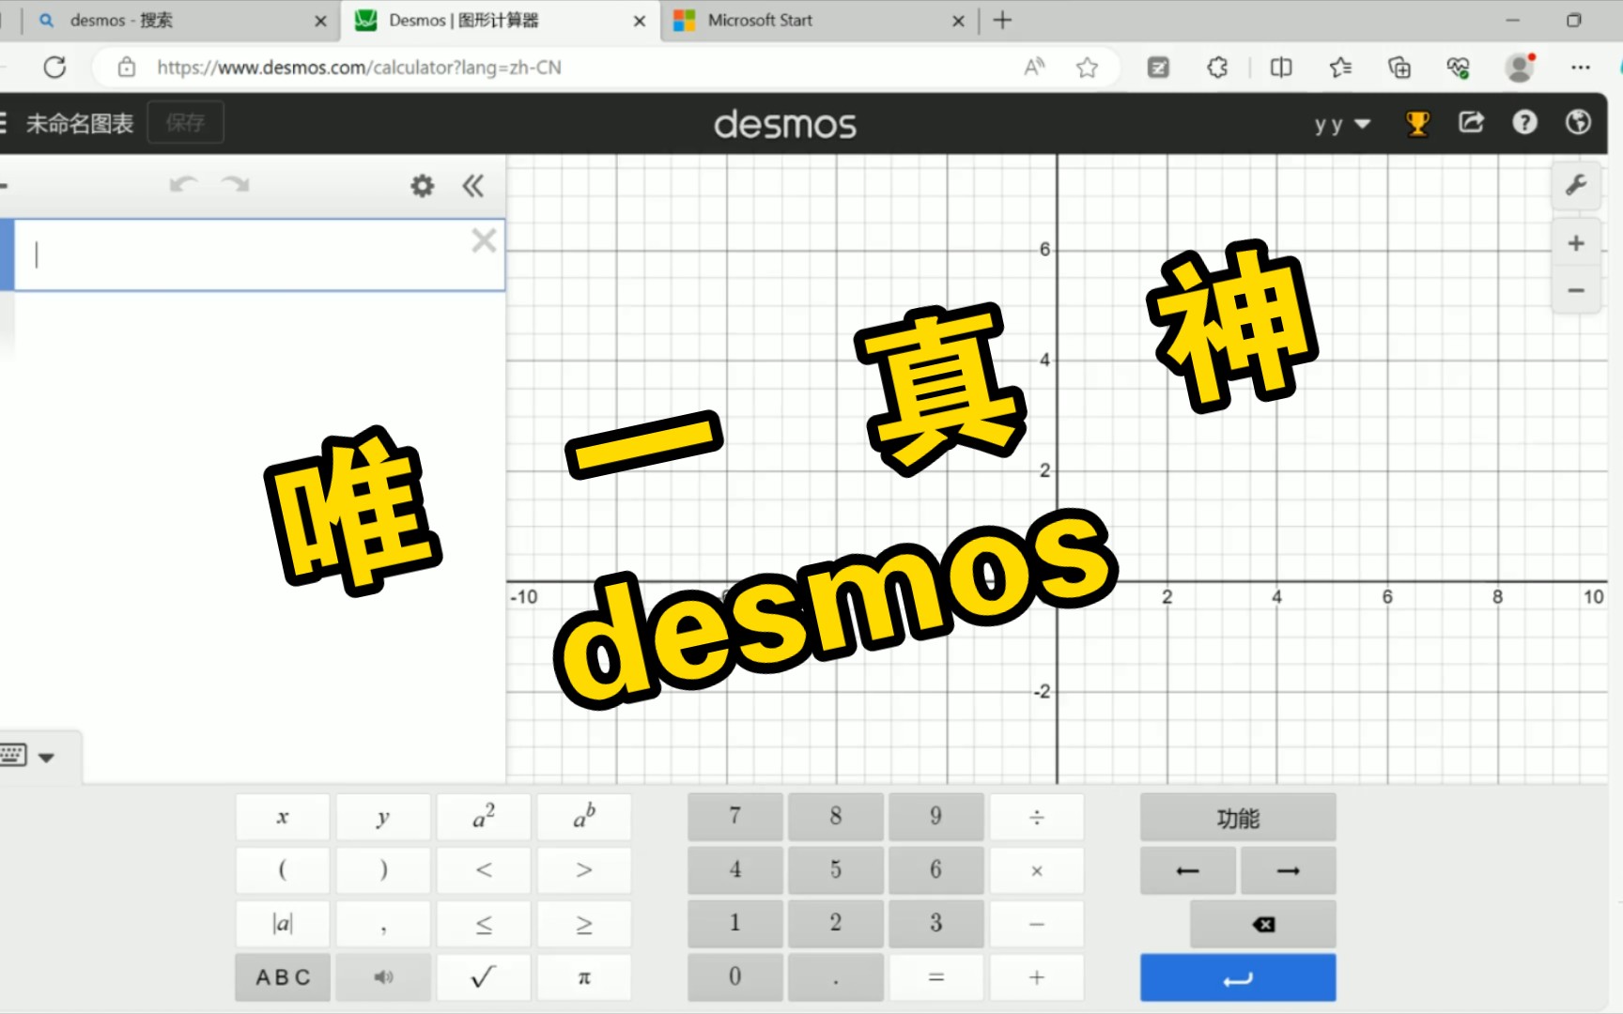The image size is (1623, 1014).
Task: Open the graph settings wrench
Action: click(1576, 185)
